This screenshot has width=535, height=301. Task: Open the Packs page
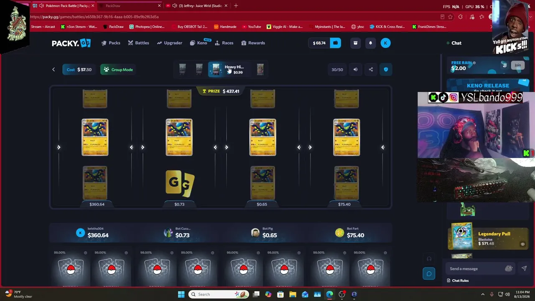(x=111, y=43)
